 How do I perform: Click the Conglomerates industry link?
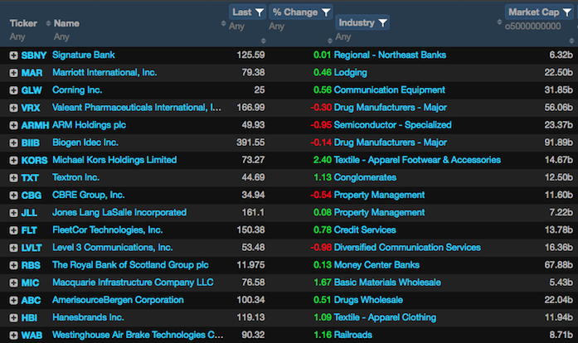click(365, 177)
